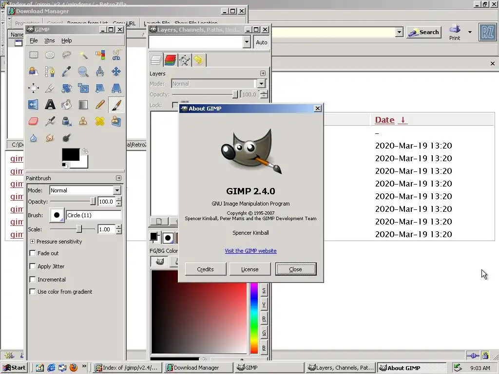The image size is (499, 374).
Task: Select the Flip tool
Action: (x=34, y=105)
